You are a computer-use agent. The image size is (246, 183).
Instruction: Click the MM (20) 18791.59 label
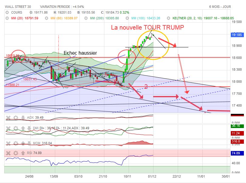(25, 18)
